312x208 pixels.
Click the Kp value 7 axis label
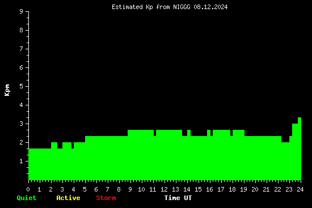22,49
